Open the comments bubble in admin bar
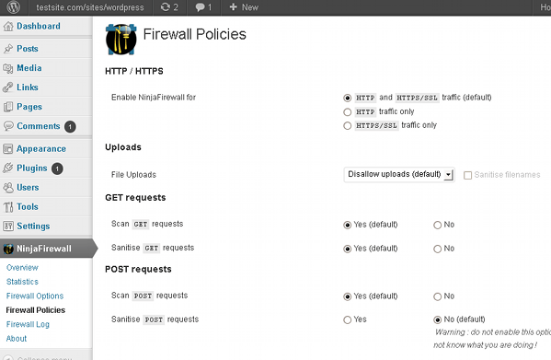 [200, 7]
